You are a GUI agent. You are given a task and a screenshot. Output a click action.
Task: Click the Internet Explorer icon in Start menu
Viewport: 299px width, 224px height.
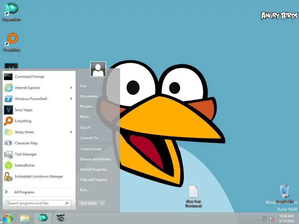click(8, 87)
